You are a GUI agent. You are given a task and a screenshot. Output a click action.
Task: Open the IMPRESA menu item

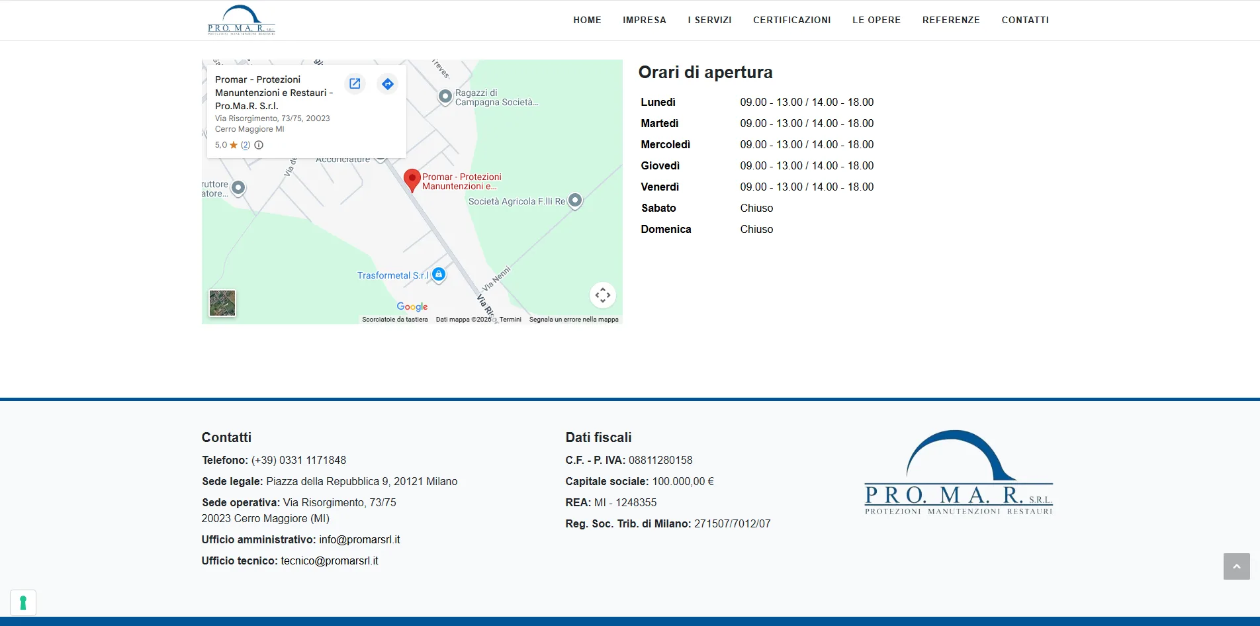coord(644,20)
